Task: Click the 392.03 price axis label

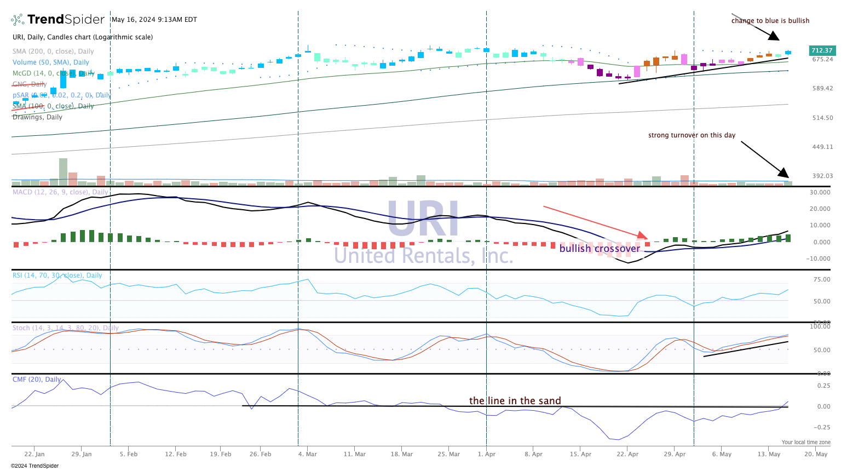Action: point(822,176)
